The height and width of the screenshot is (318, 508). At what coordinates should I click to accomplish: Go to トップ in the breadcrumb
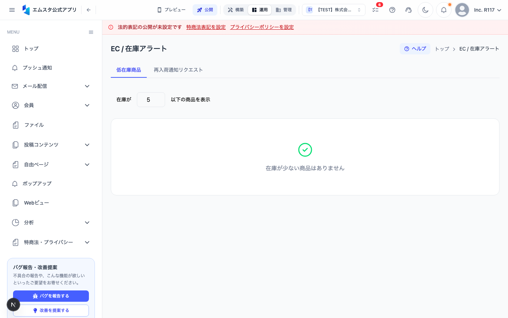(442, 49)
